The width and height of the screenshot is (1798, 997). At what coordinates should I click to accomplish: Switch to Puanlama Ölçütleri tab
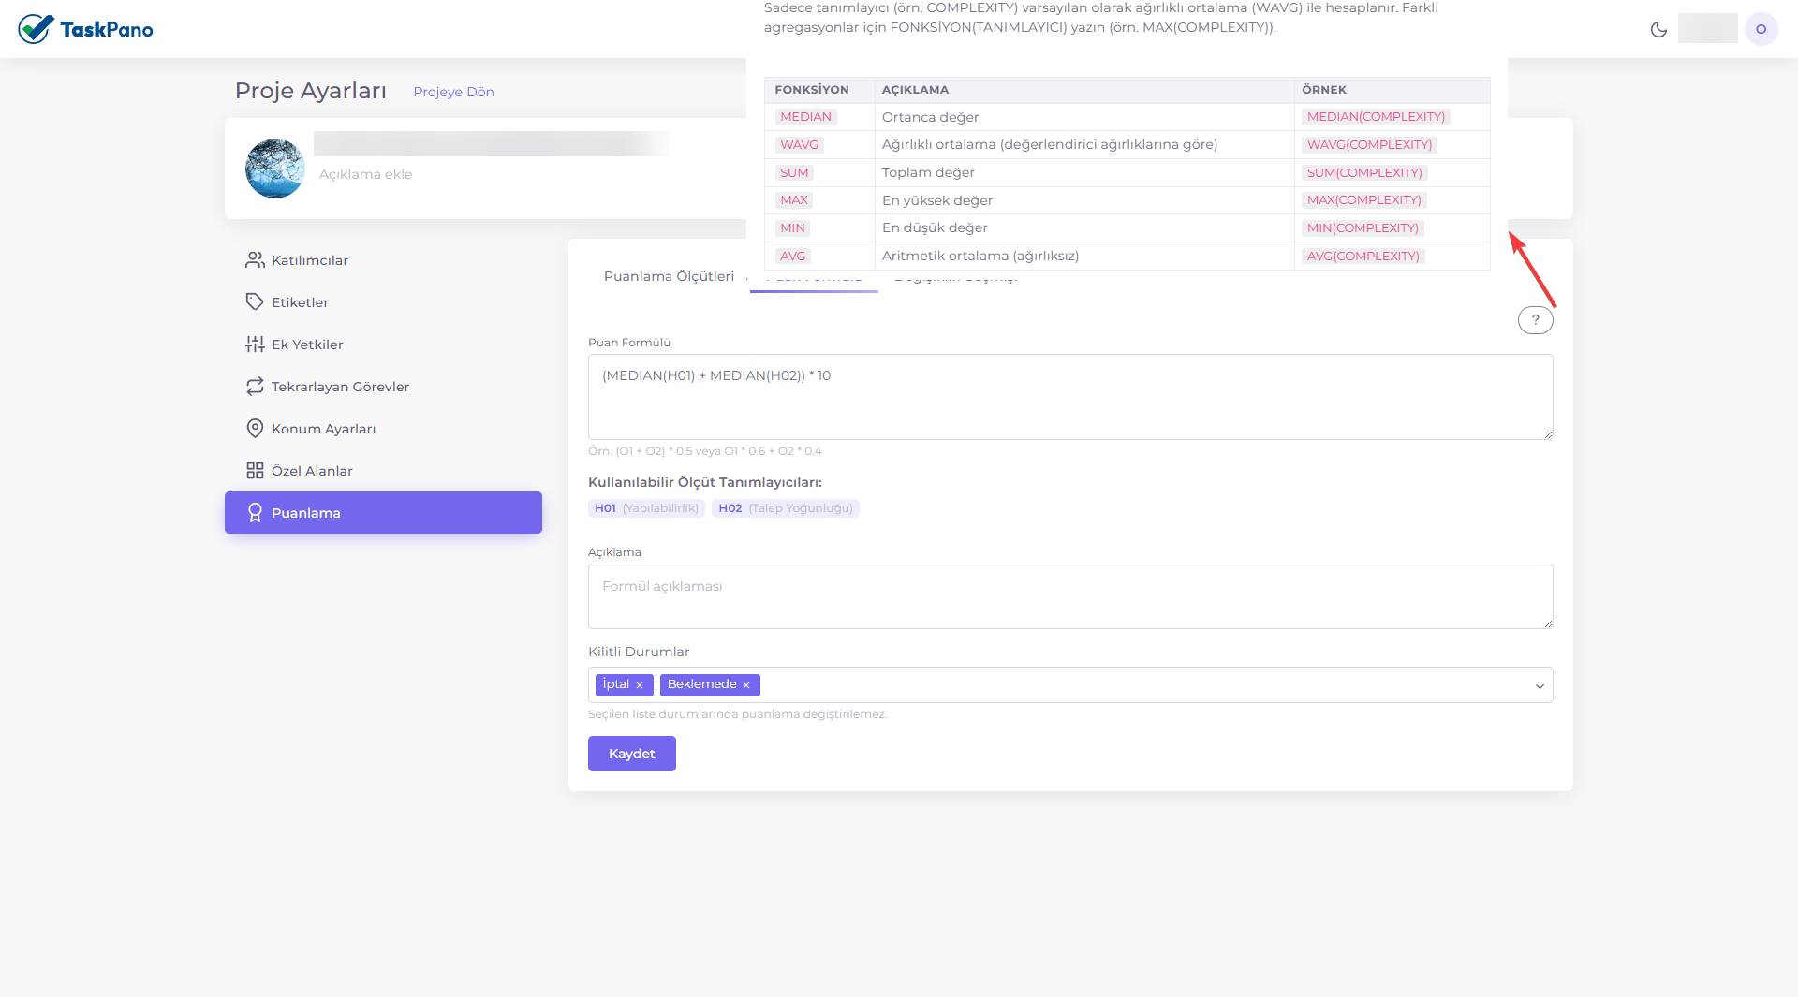click(669, 276)
